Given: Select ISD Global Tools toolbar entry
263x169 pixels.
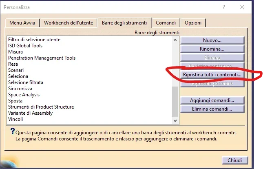Looking at the screenshot, I should 25,46.
